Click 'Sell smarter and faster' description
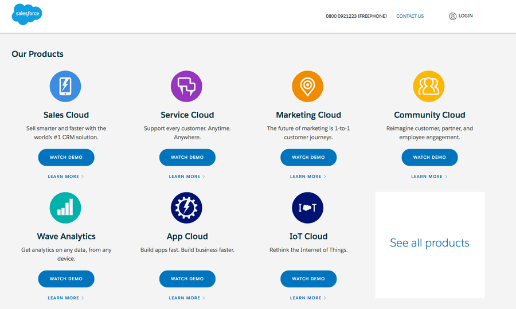The width and height of the screenshot is (516, 309). (66, 132)
